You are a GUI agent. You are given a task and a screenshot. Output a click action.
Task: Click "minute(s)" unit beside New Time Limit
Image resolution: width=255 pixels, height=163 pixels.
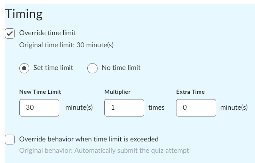[x=79, y=107]
